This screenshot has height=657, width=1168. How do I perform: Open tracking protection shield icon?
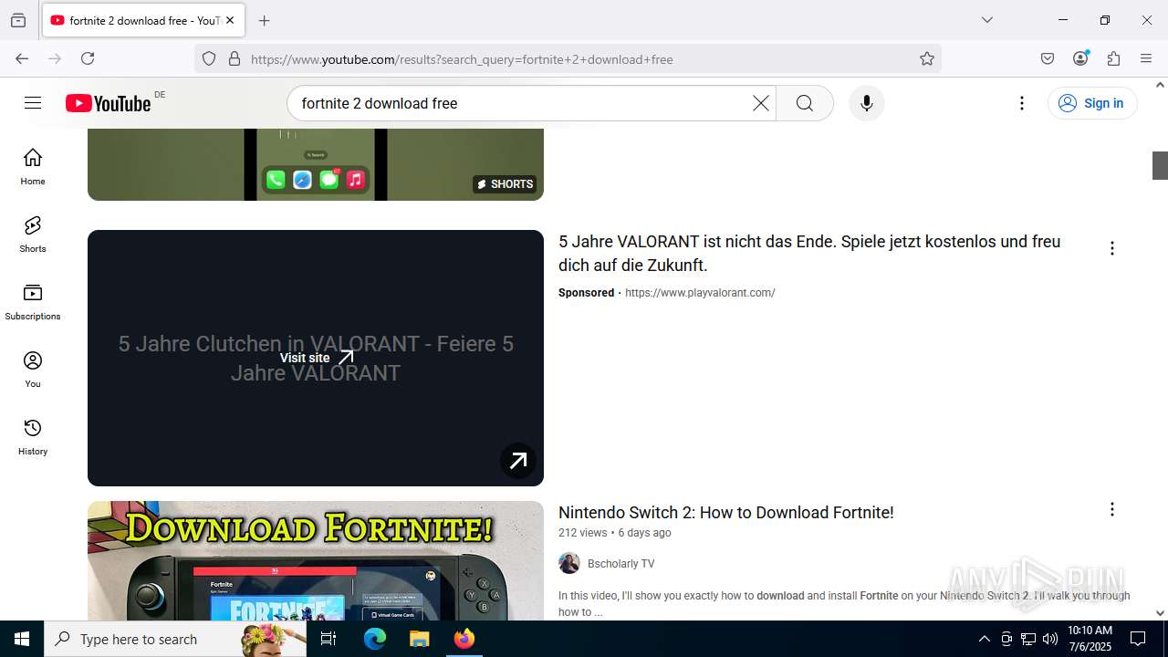pyautogui.click(x=209, y=58)
